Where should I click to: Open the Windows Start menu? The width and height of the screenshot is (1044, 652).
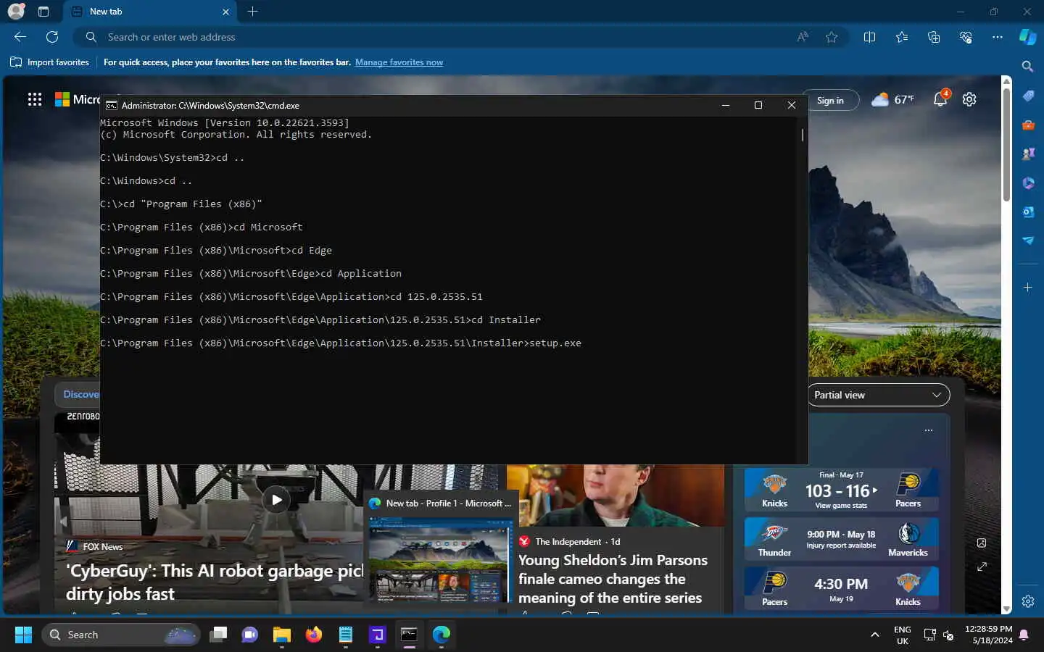(23, 635)
